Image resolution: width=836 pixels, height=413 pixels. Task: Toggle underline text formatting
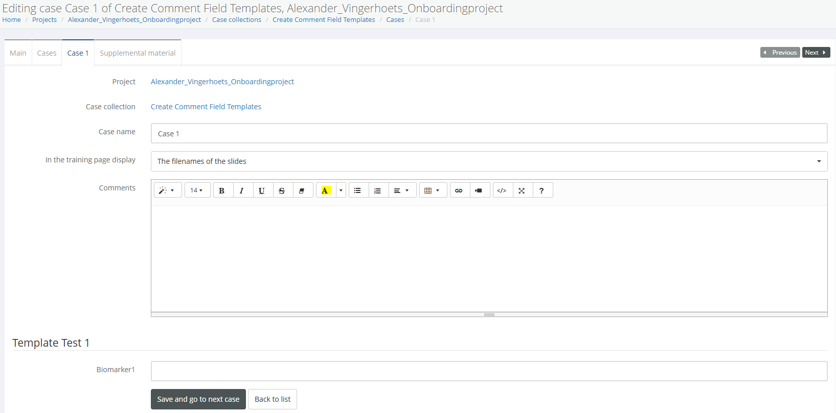[x=262, y=190]
